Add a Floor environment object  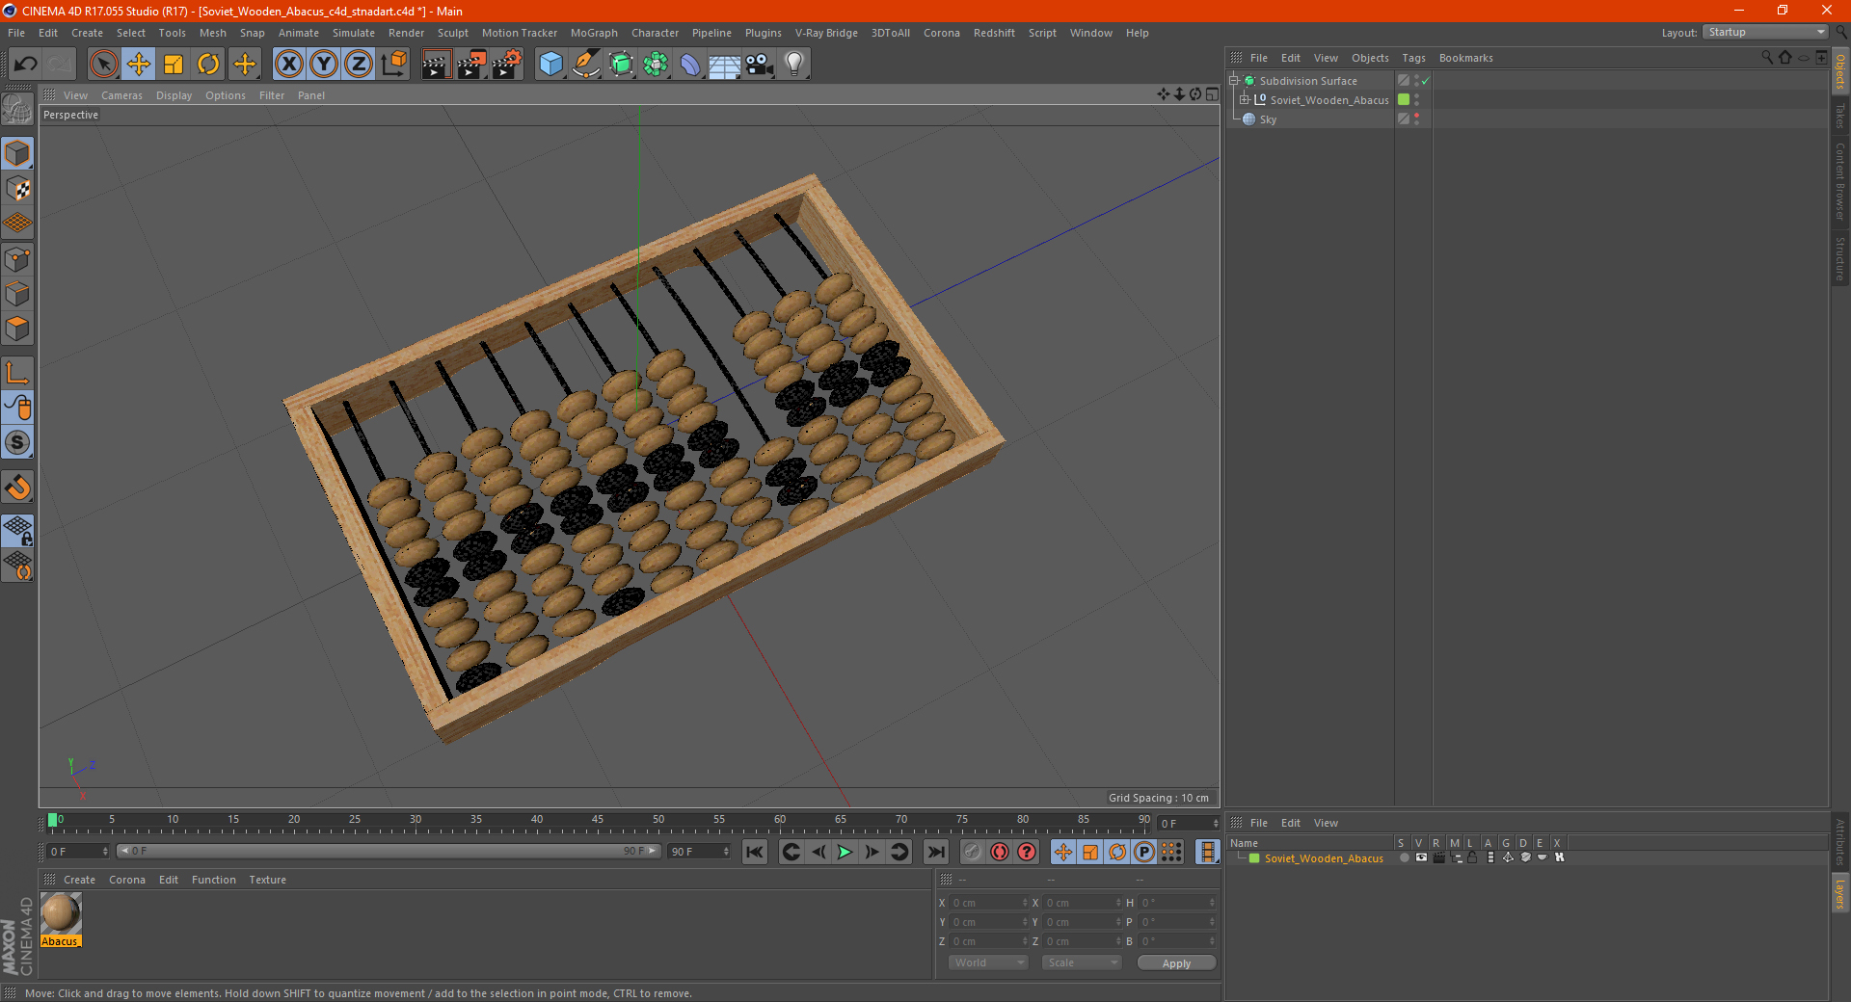[724, 65]
